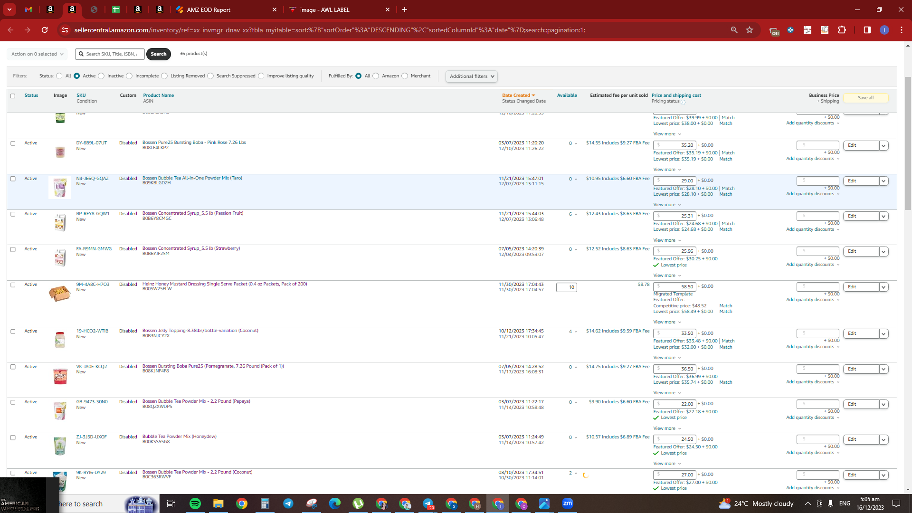This screenshot has height=513, width=912.
Task: Open the green spreadsheet pinned tab
Action: click(116, 9)
